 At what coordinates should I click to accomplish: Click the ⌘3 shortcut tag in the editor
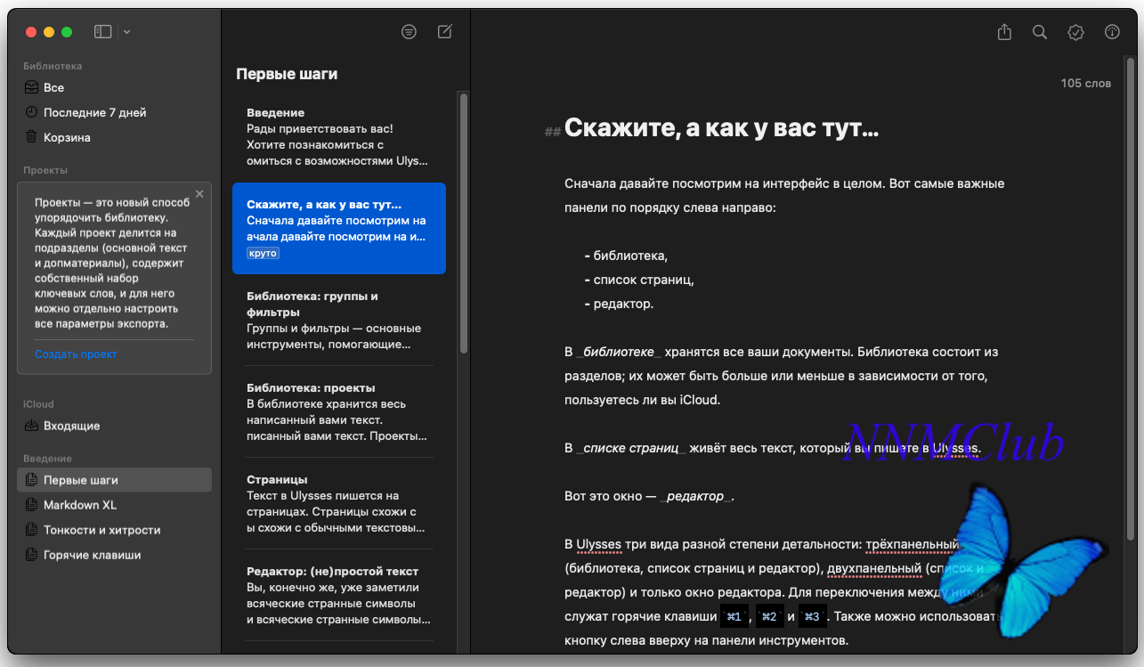(x=813, y=616)
